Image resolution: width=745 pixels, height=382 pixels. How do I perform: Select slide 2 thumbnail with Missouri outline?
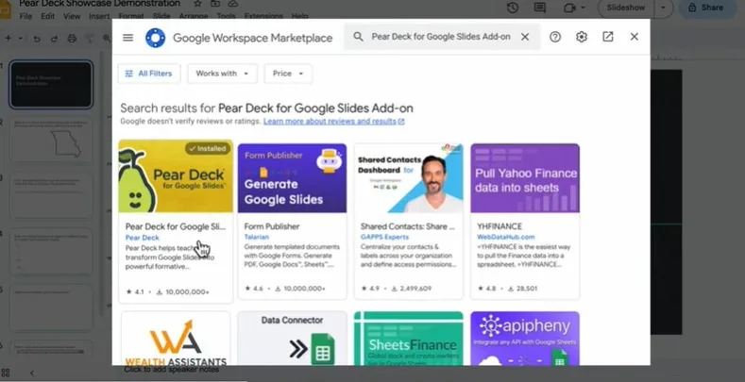pyautogui.click(x=51, y=140)
